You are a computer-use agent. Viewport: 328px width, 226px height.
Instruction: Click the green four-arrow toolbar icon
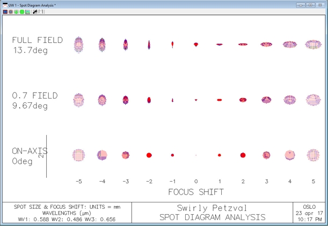pyautogui.click(x=16, y=12)
